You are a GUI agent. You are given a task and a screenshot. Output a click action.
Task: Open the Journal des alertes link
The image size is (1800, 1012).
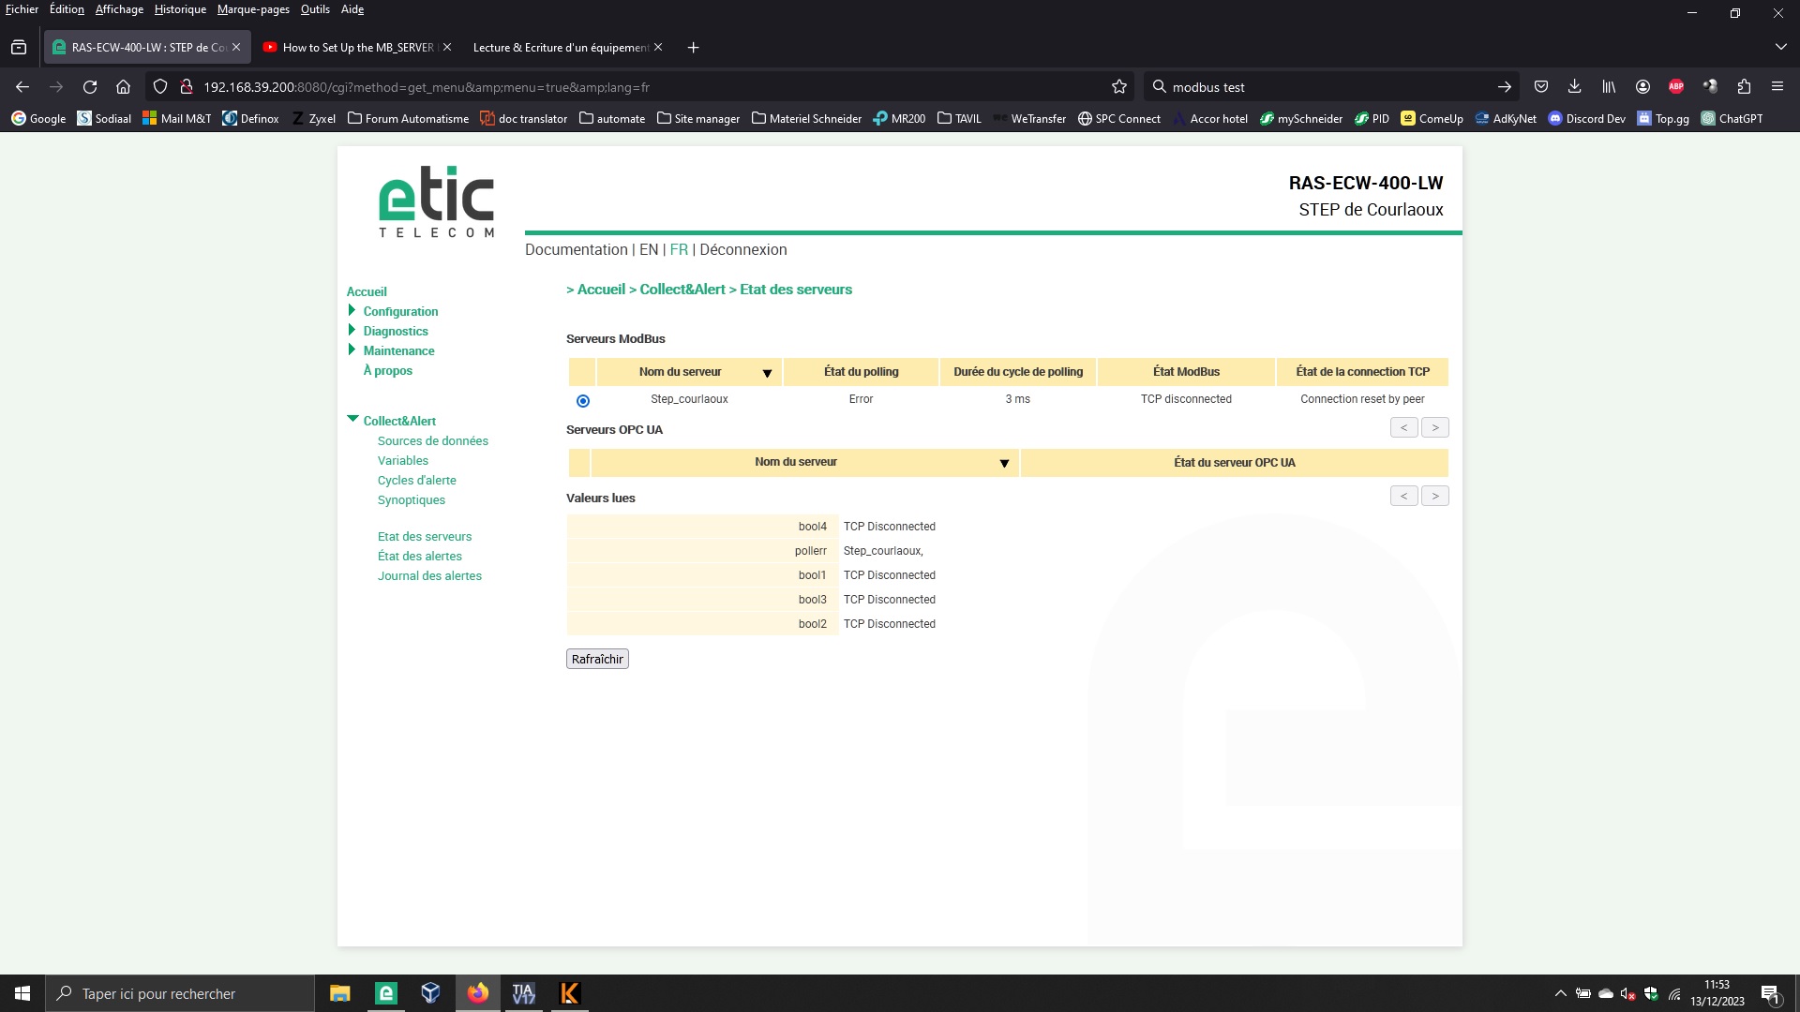pos(429,575)
